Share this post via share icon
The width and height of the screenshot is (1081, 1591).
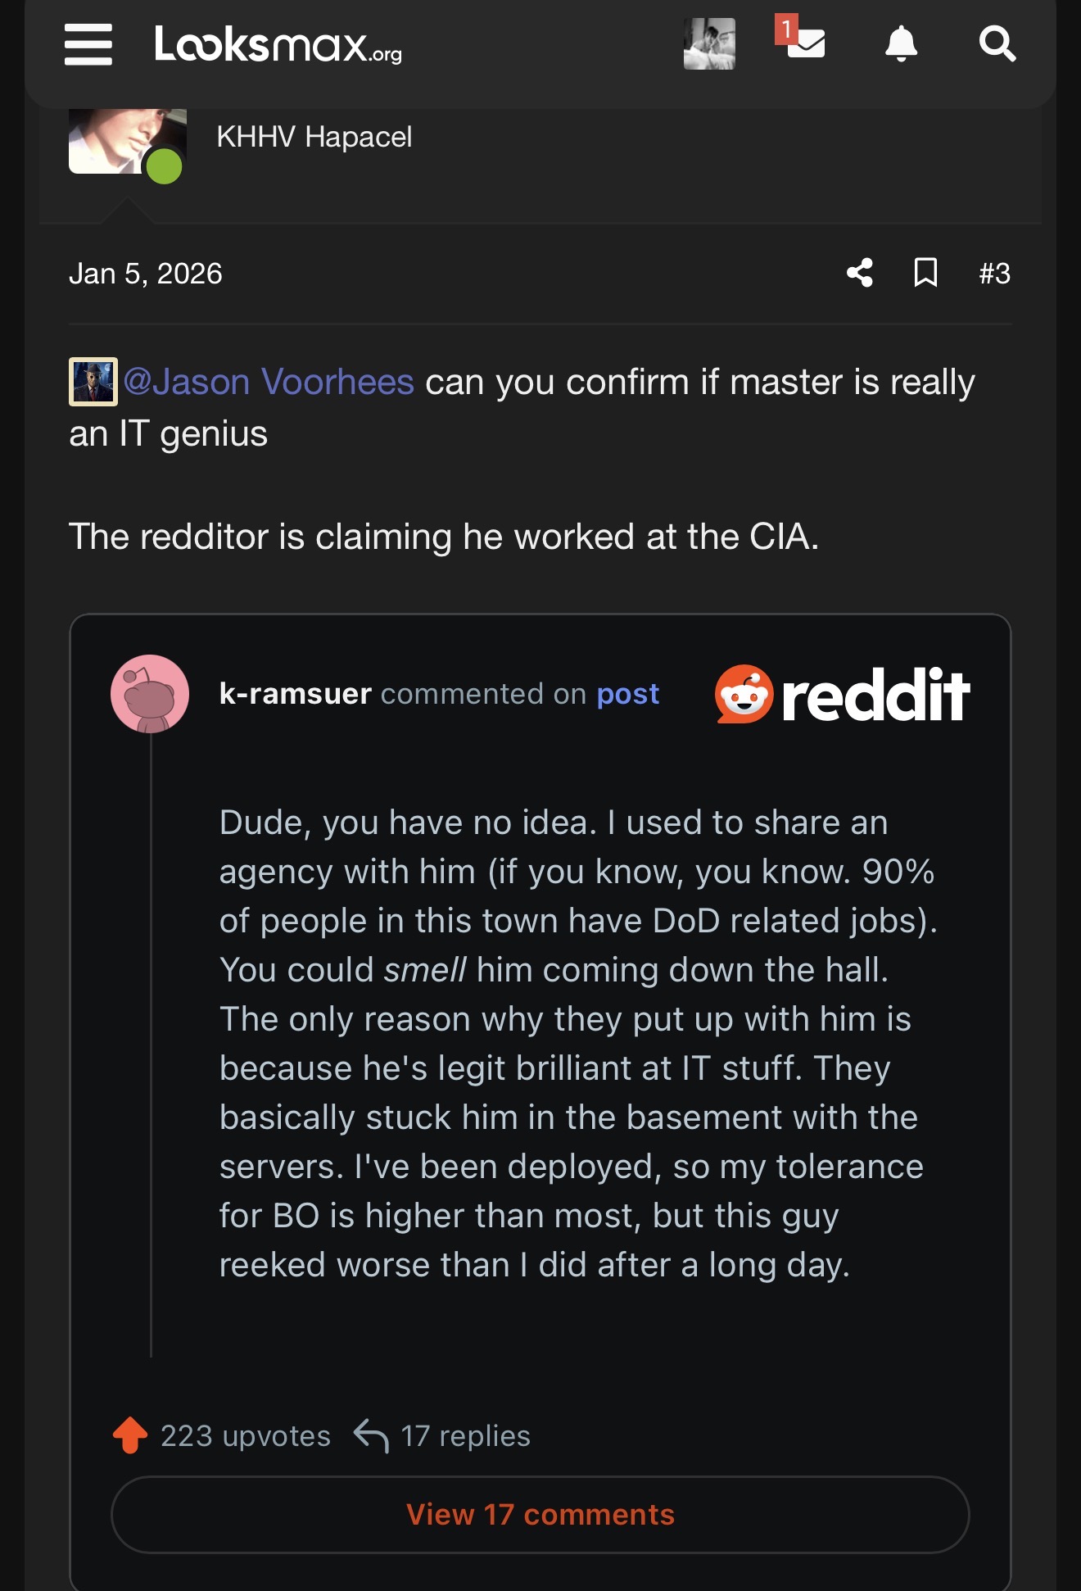(x=860, y=273)
